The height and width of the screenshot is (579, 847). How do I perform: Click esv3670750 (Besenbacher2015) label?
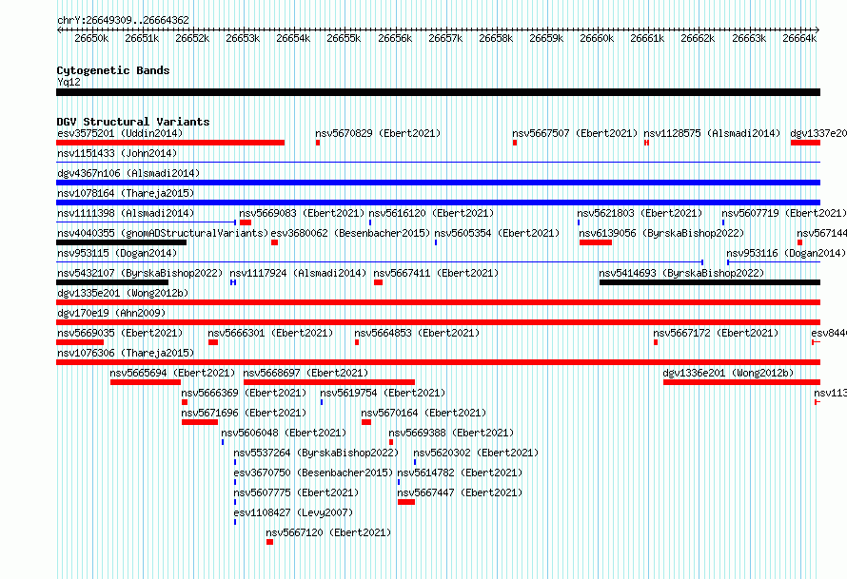[x=313, y=473]
